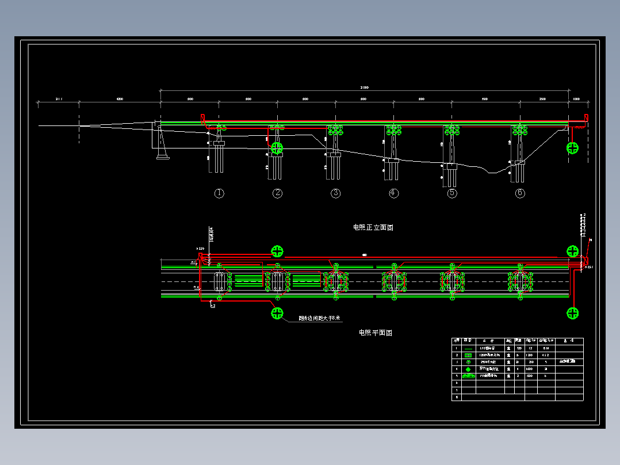Click circled pier number 3

pyautogui.click(x=336, y=193)
